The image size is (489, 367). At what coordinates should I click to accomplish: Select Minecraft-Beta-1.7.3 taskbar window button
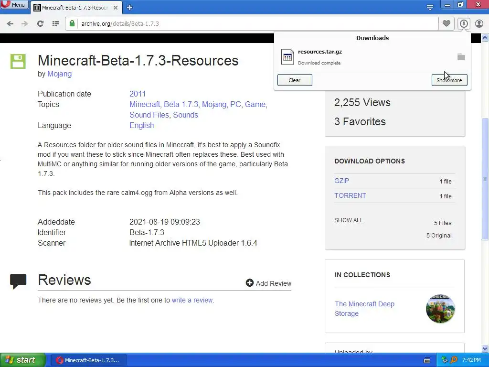click(x=88, y=360)
